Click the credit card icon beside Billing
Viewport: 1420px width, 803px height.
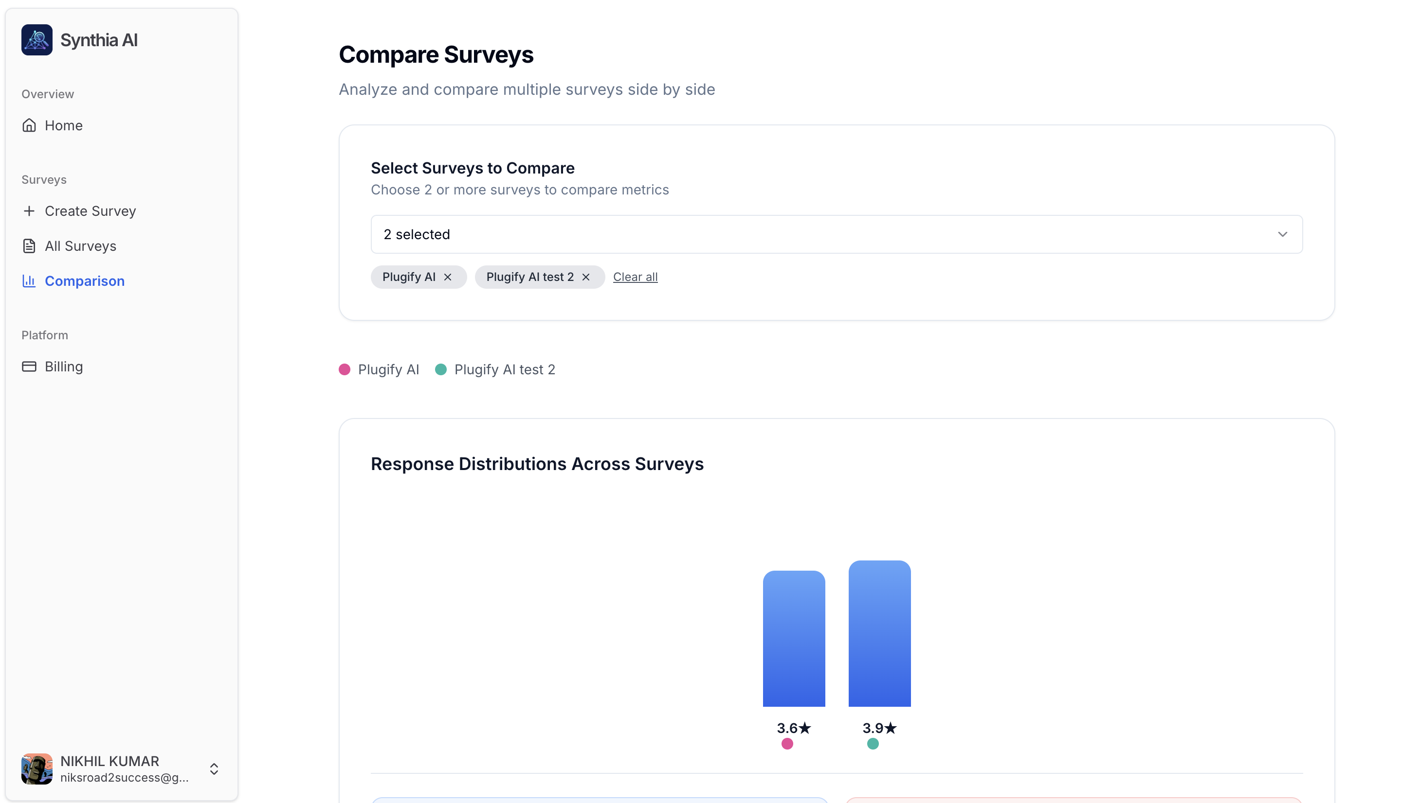(29, 366)
